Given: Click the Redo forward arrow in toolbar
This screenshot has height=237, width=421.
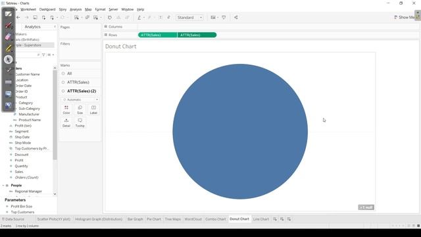Looking at the screenshot, I should [x=26, y=18].
